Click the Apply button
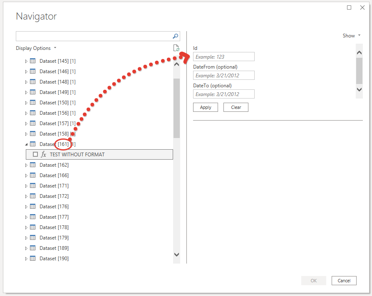This screenshot has height=296, width=372. pyautogui.click(x=206, y=107)
